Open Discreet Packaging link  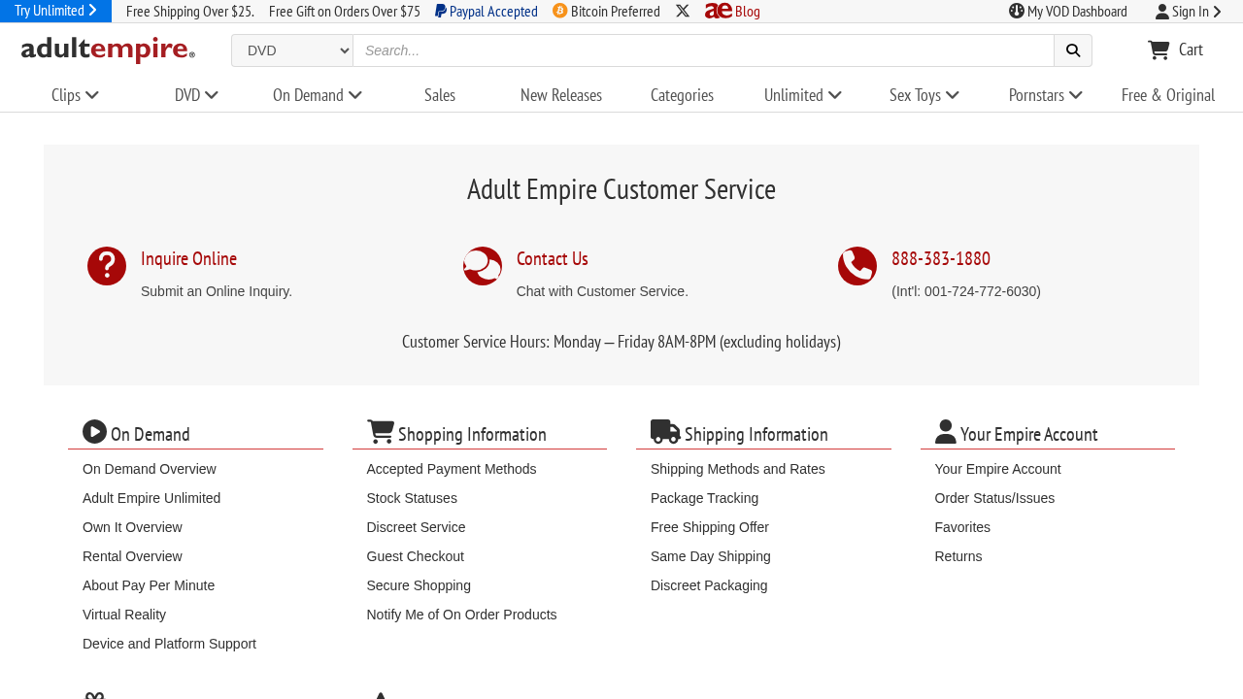point(709,585)
